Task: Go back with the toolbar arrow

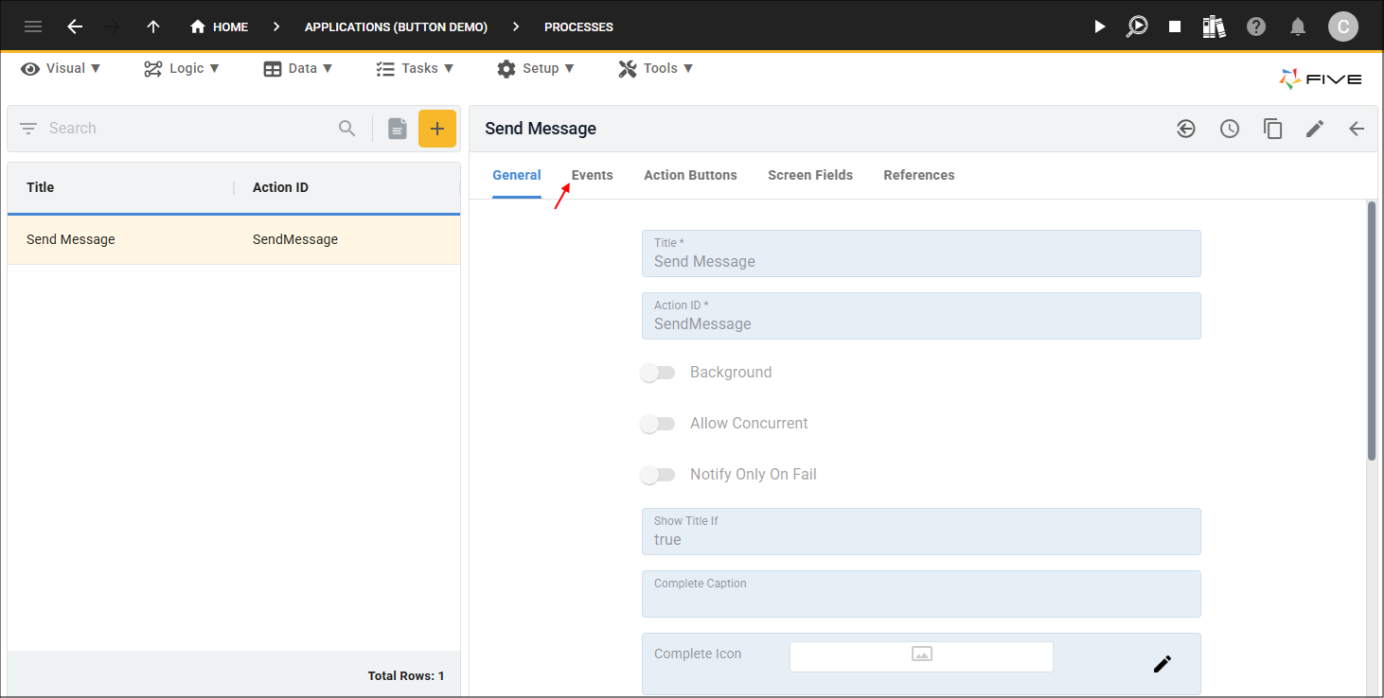Action: point(75,26)
